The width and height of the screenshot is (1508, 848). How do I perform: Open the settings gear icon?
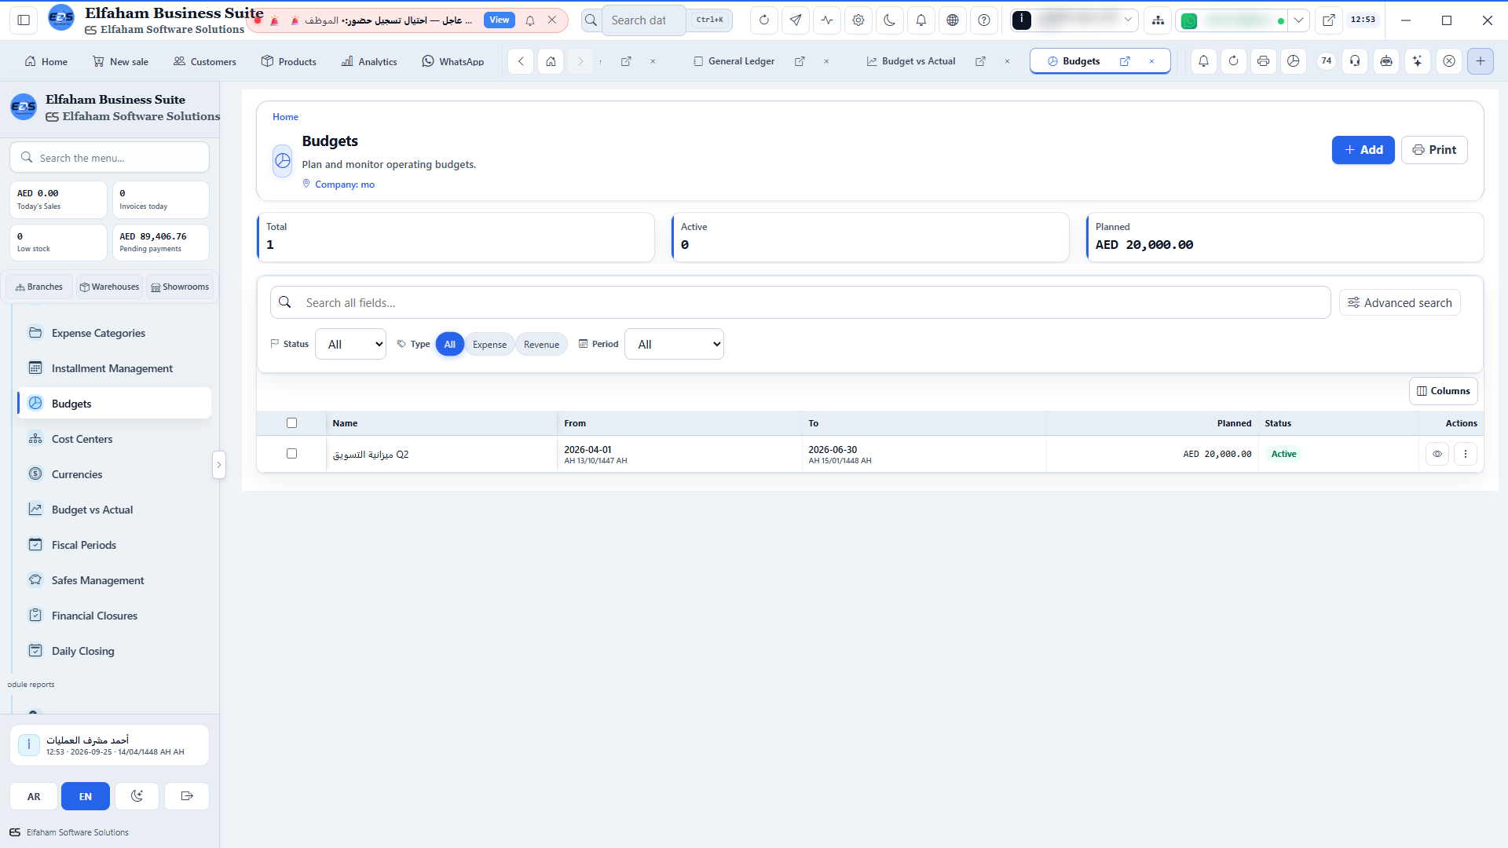858,20
